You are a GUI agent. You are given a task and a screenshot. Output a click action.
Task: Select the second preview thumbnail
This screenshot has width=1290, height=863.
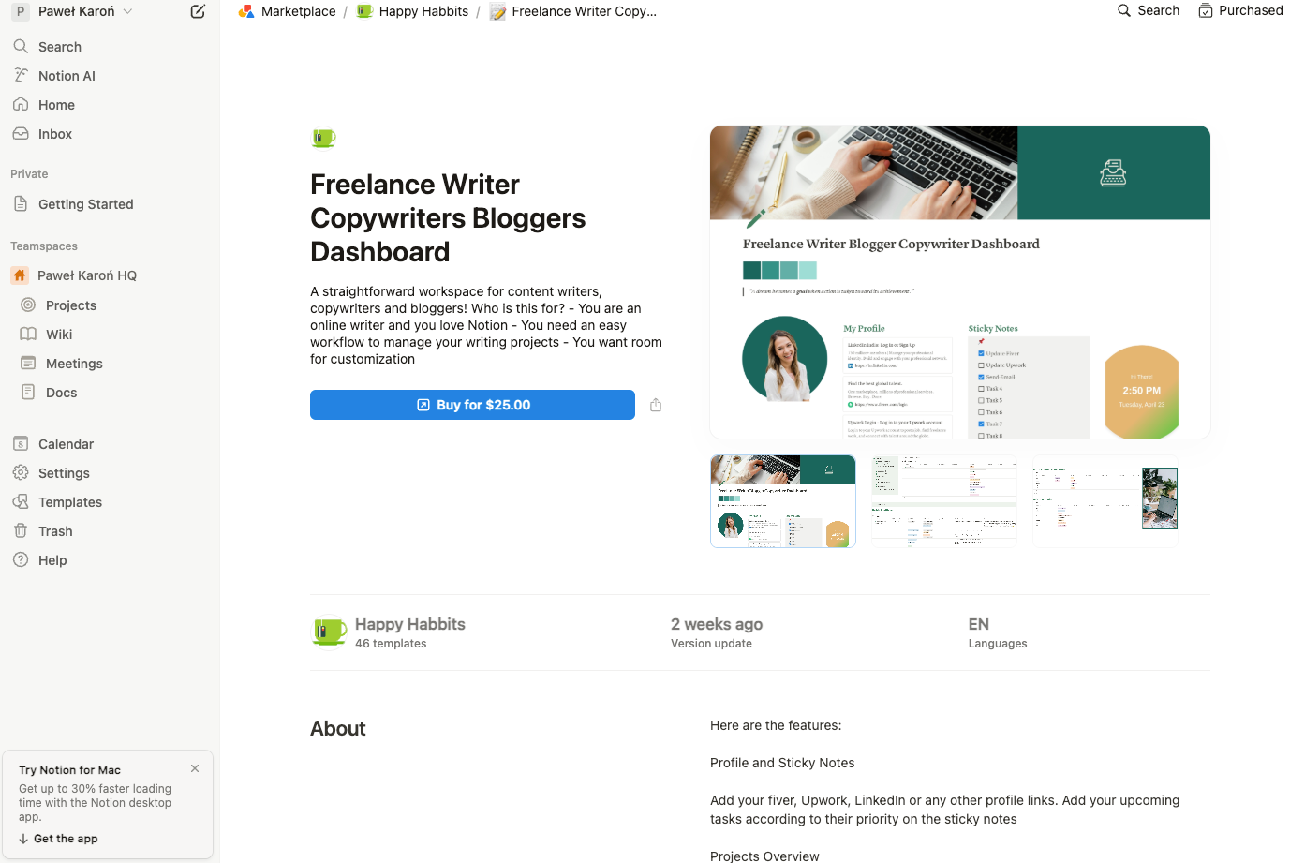pos(944,501)
